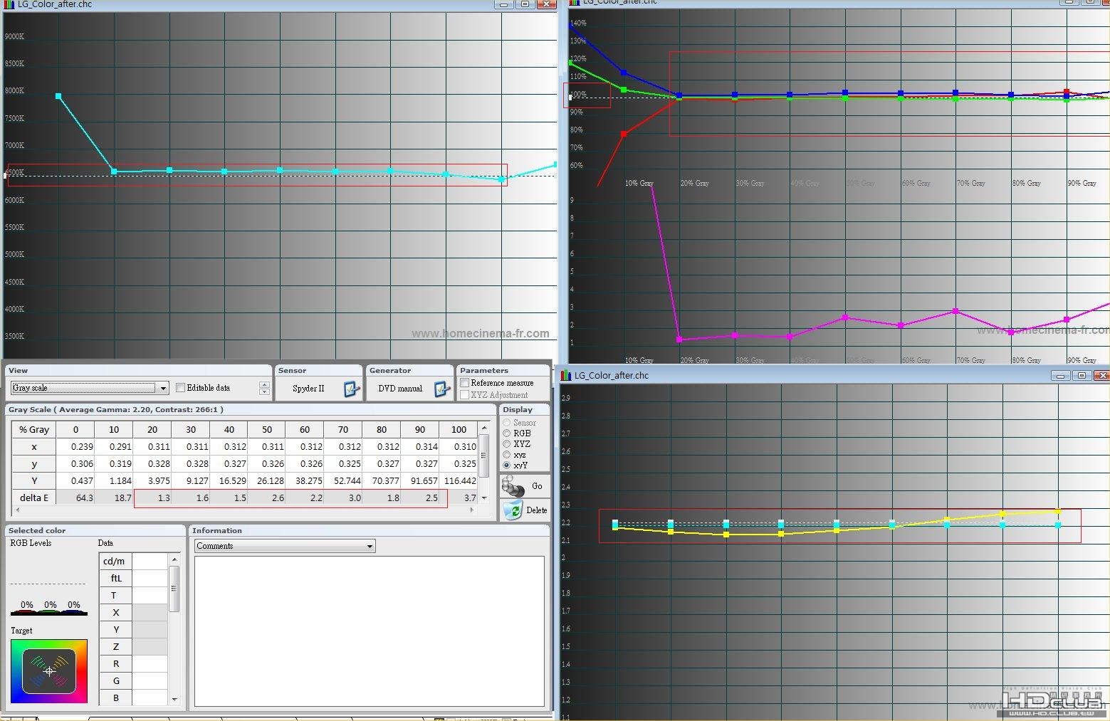Select the xyY display radio button
Image resolution: width=1110 pixels, height=721 pixels.
pyautogui.click(x=507, y=465)
